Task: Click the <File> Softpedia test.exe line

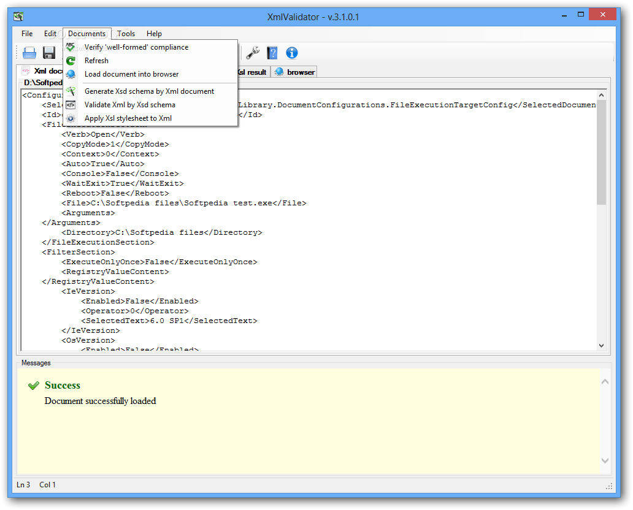Action: [183, 203]
